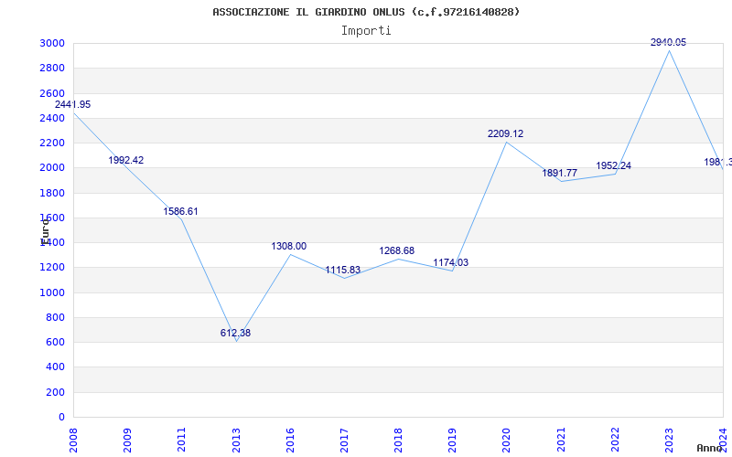Click the x-axis year 2023
The width and height of the screenshot is (732, 457).
pyautogui.click(x=670, y=440)
